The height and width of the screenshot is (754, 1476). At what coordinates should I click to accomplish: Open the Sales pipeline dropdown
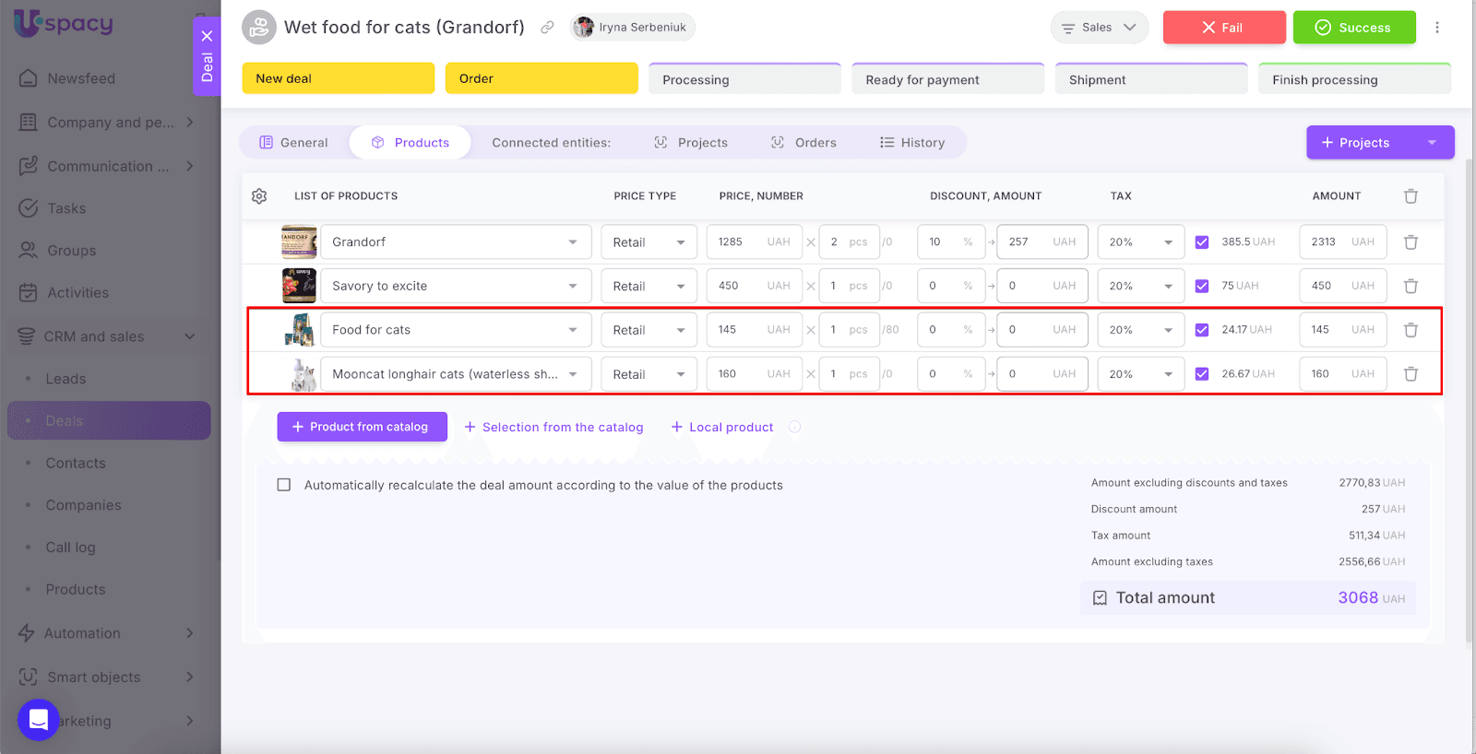click(1099, 28)
